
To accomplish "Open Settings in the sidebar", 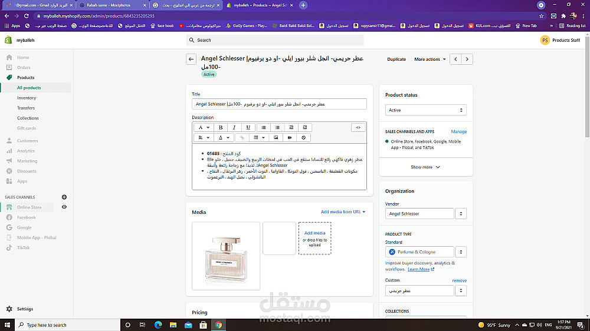I will point(25,309).
